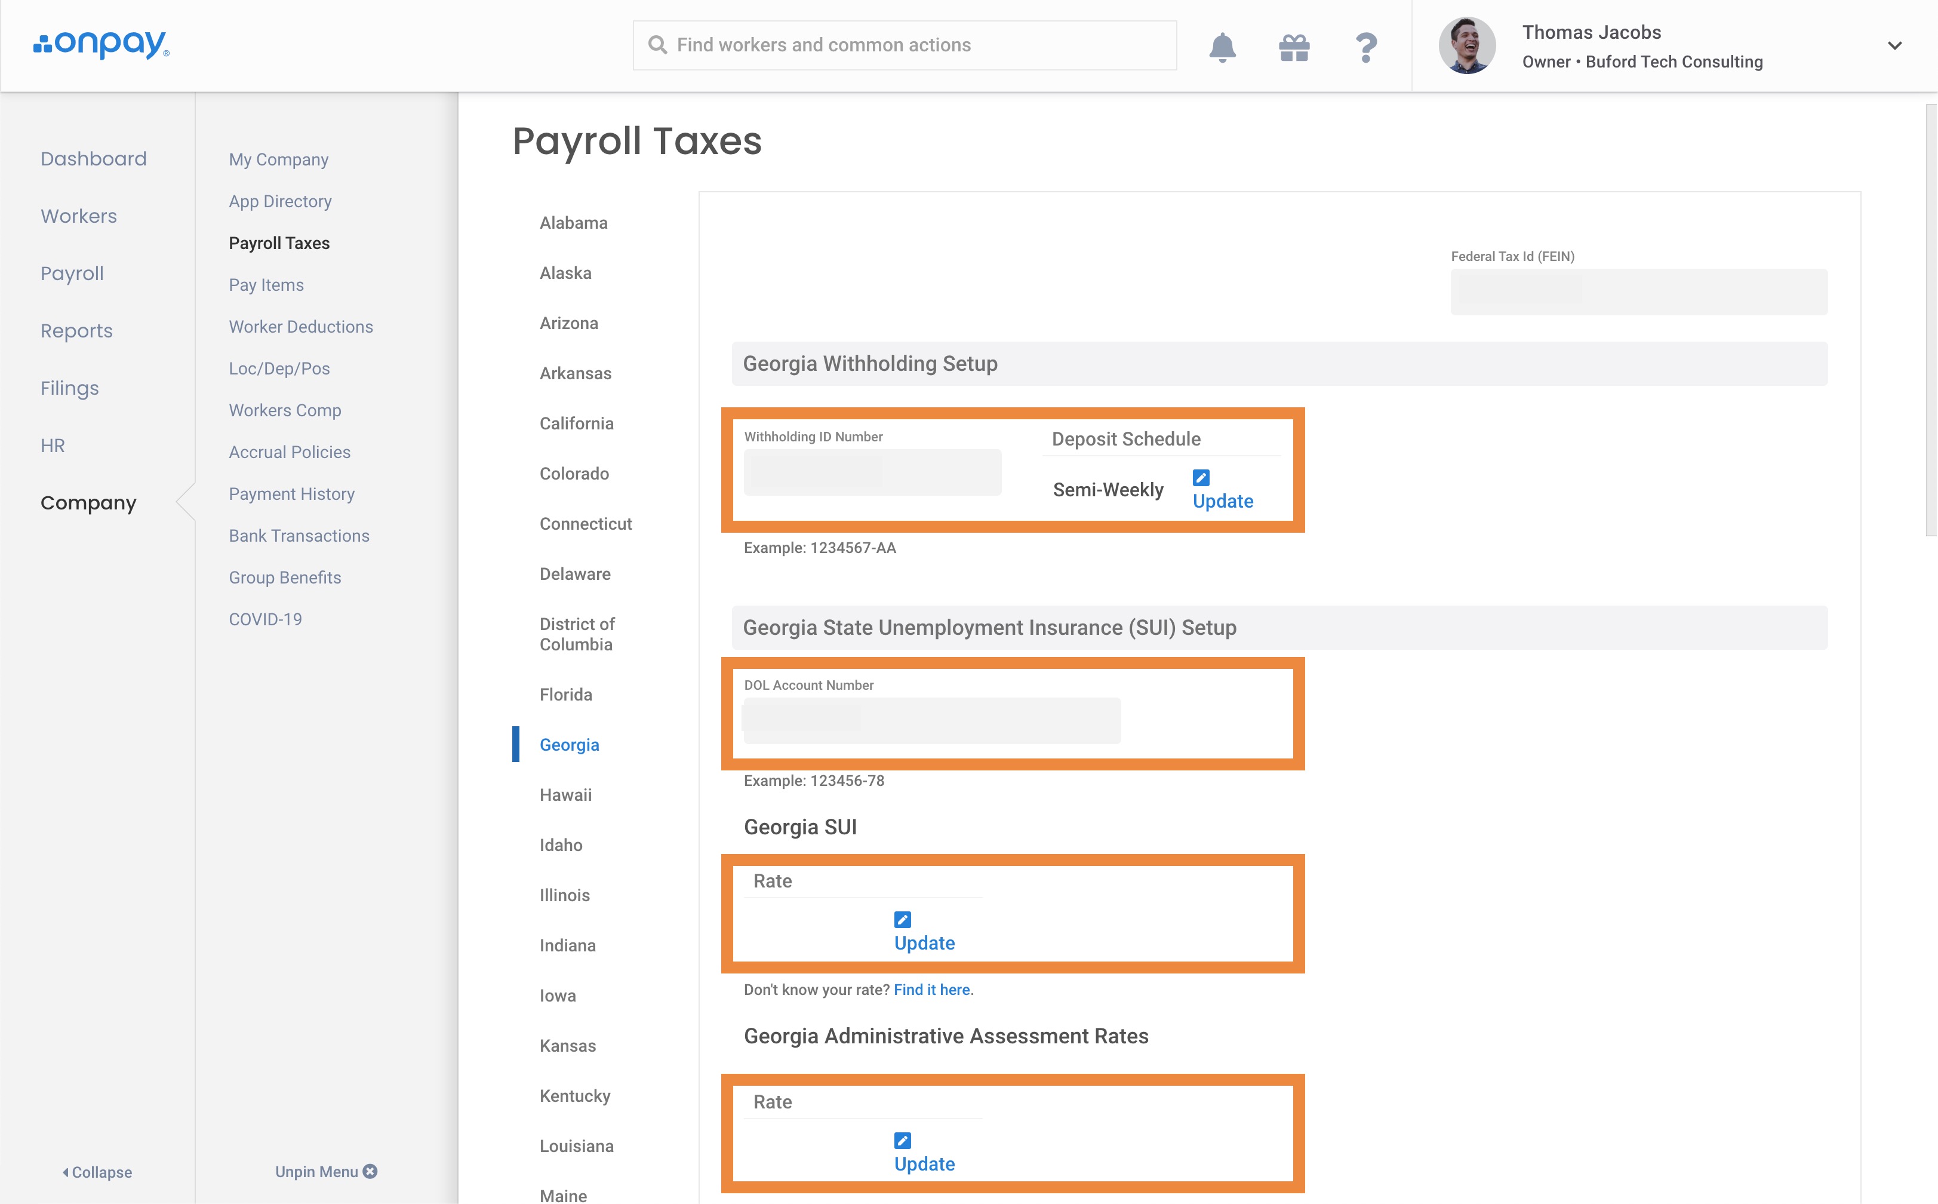Click the Find it here link

click(x=931, y=990)
